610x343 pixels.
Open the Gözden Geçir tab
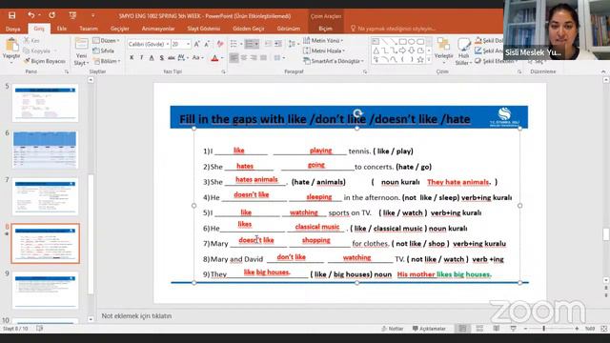pos(248,29)
